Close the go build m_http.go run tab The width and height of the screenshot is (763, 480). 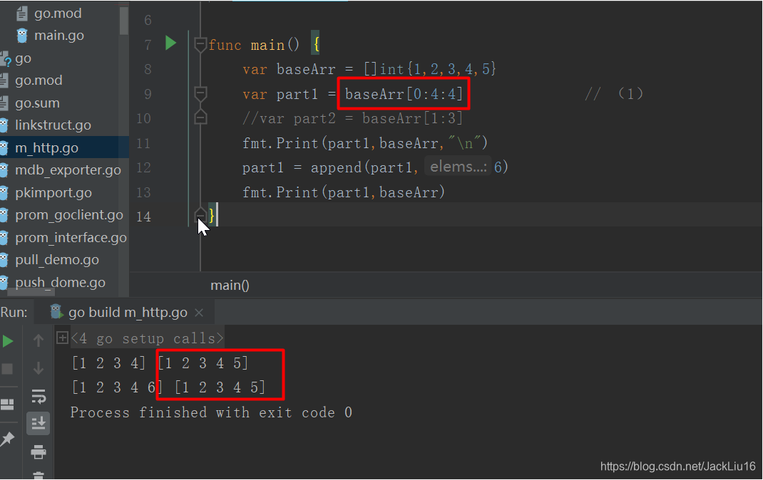coord(198,311)
